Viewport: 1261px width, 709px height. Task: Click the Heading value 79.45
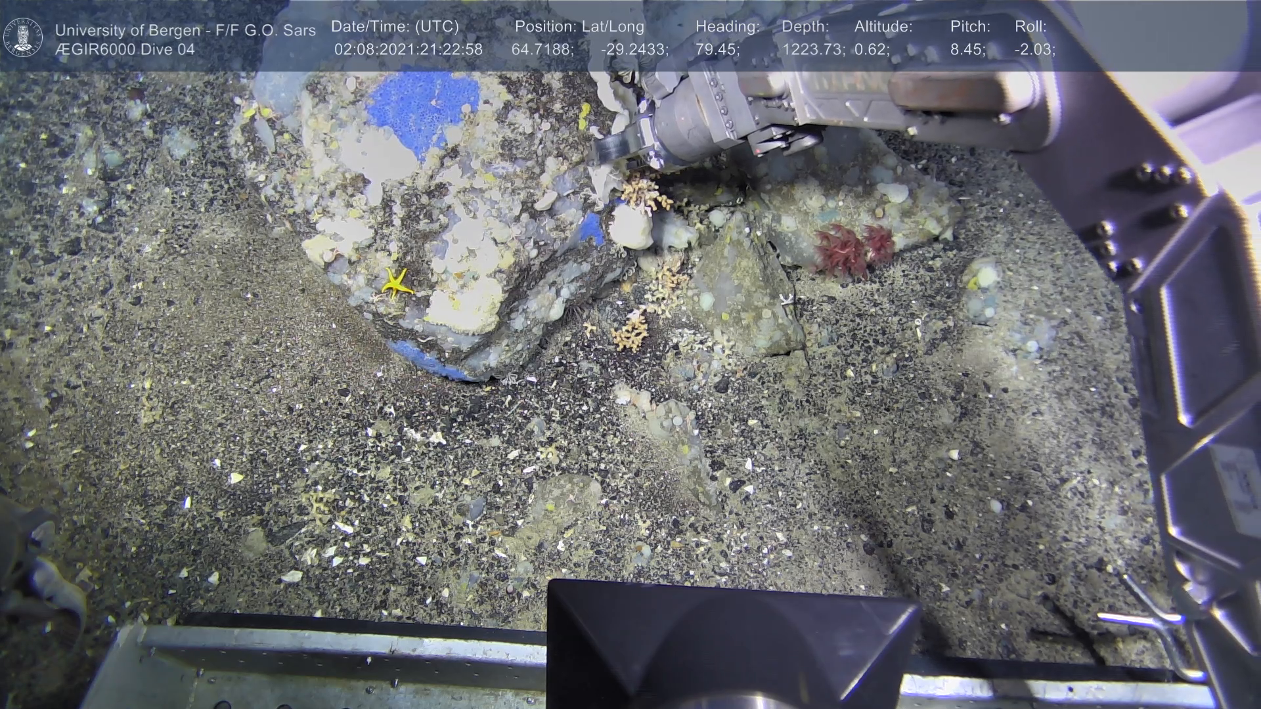(717, 50)
